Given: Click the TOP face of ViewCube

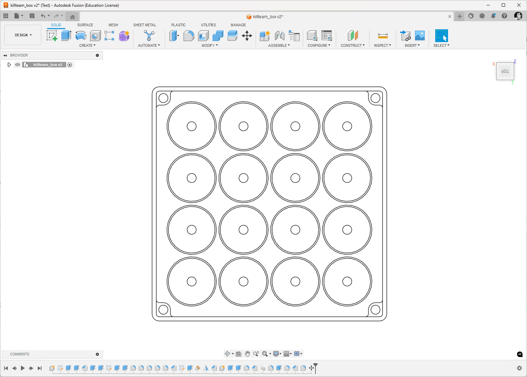Looking at the screenshot, I should tap(505, 71).
